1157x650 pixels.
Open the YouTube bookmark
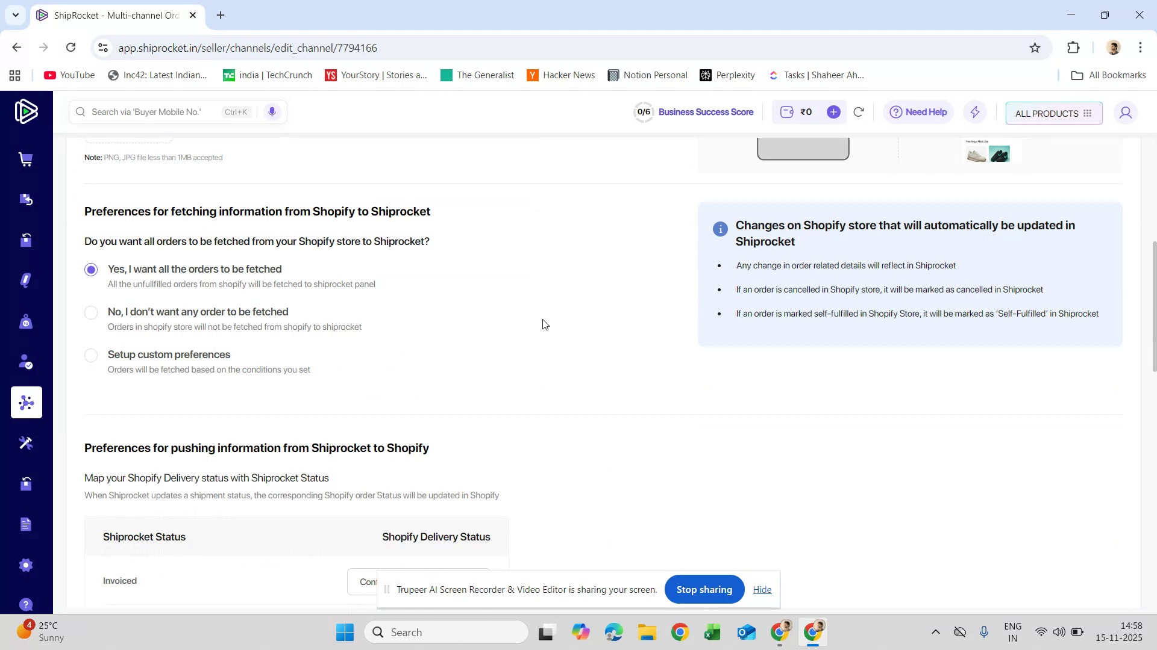[69, 75]
